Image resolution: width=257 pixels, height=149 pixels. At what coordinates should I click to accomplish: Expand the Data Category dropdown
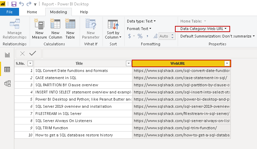click(x=203, y=29)
